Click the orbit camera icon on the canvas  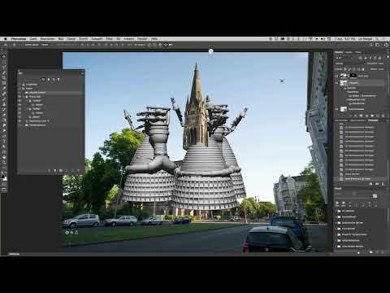click(x=67, y=232)
